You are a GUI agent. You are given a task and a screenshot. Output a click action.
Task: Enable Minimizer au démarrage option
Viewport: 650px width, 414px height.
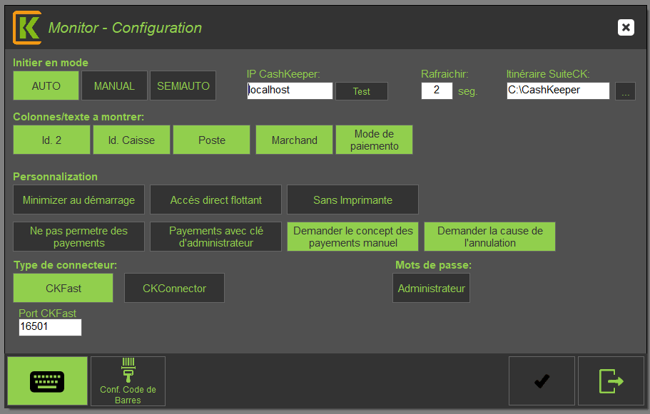78,200
